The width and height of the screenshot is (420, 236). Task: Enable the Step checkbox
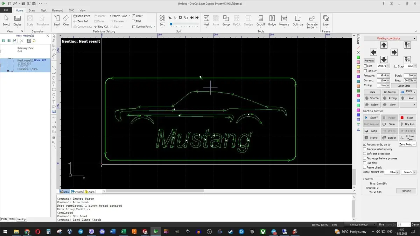pos(396,66)
